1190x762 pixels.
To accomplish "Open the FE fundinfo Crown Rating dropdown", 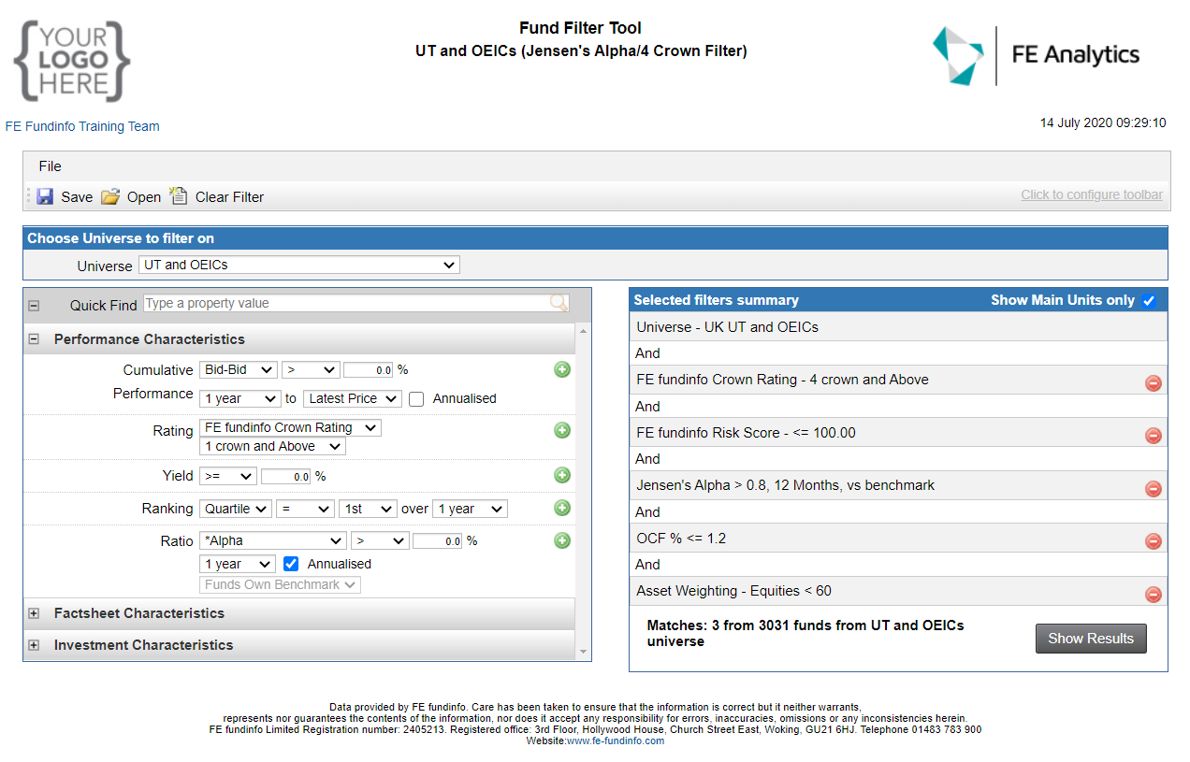I will [290, 427].
